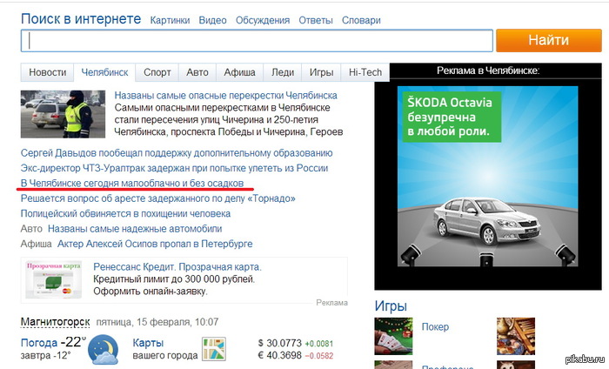This screenshot has height=369, width=609.
Task: Open the Hi-Tech tab
Action: (365, 72)
